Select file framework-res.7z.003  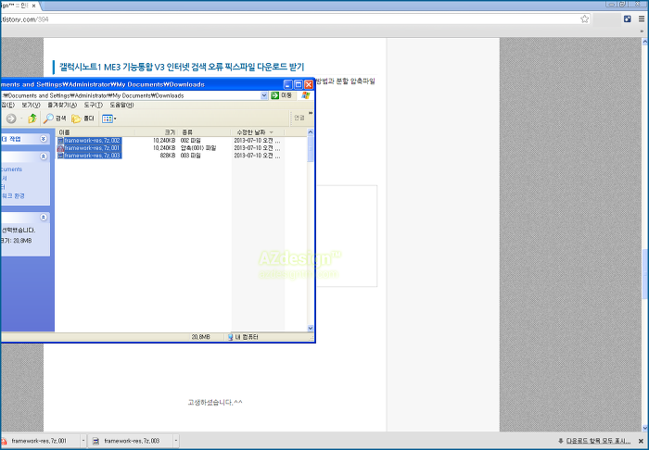(92, 156)
